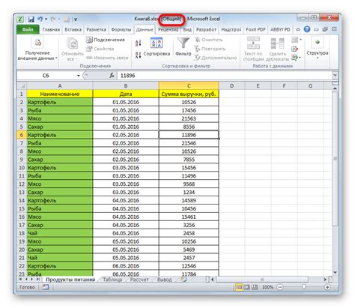Screen dimensions: 355x308
Task: Apply the Фильтр funnel filter
Action: (183, 47)
